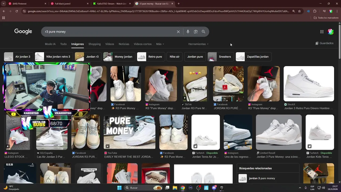341x192 pixels.
Task: Open Task View on the taskbar
Action: coord(167,188)
